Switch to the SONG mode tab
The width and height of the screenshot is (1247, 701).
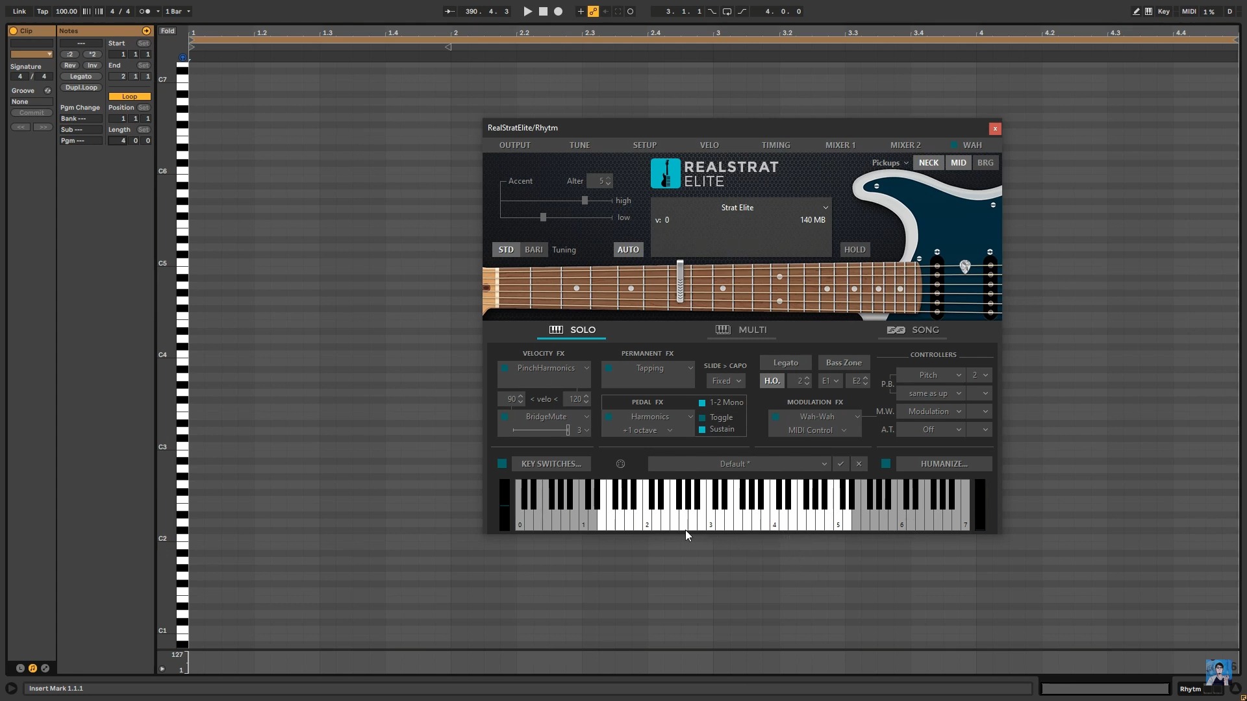click(x=913, y=330)
